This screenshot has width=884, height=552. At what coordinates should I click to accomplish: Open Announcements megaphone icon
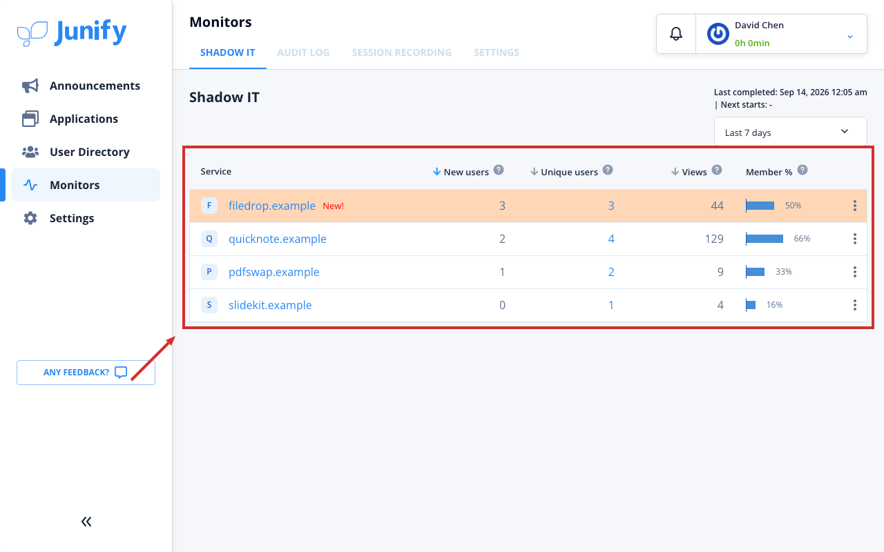pos(30,86)
